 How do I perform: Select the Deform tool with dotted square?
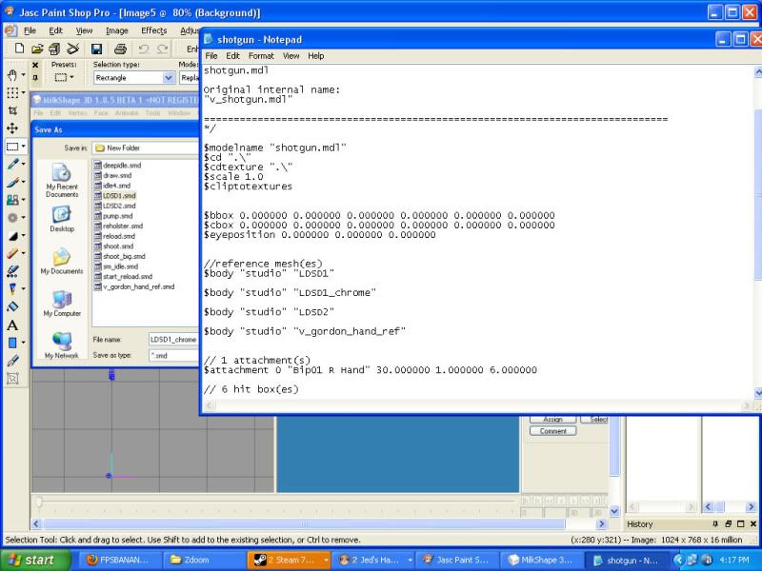click(x=12, y=92)
